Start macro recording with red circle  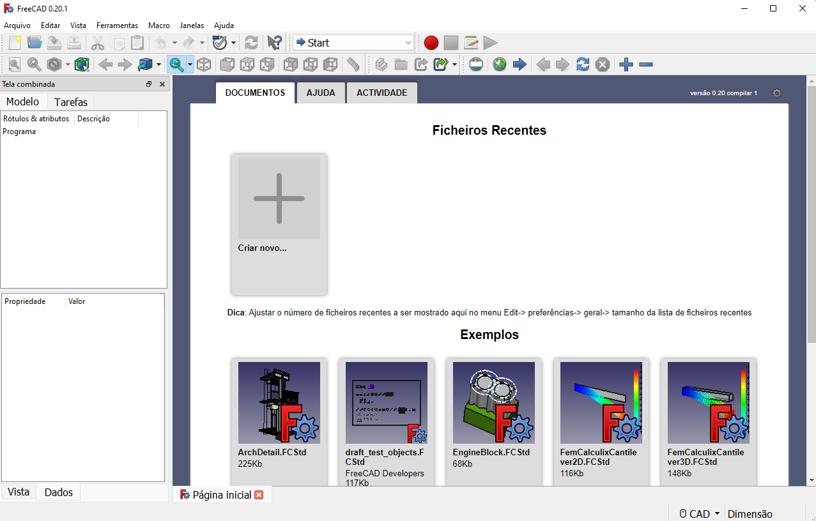pyautogui.click(x=431, y=43)
